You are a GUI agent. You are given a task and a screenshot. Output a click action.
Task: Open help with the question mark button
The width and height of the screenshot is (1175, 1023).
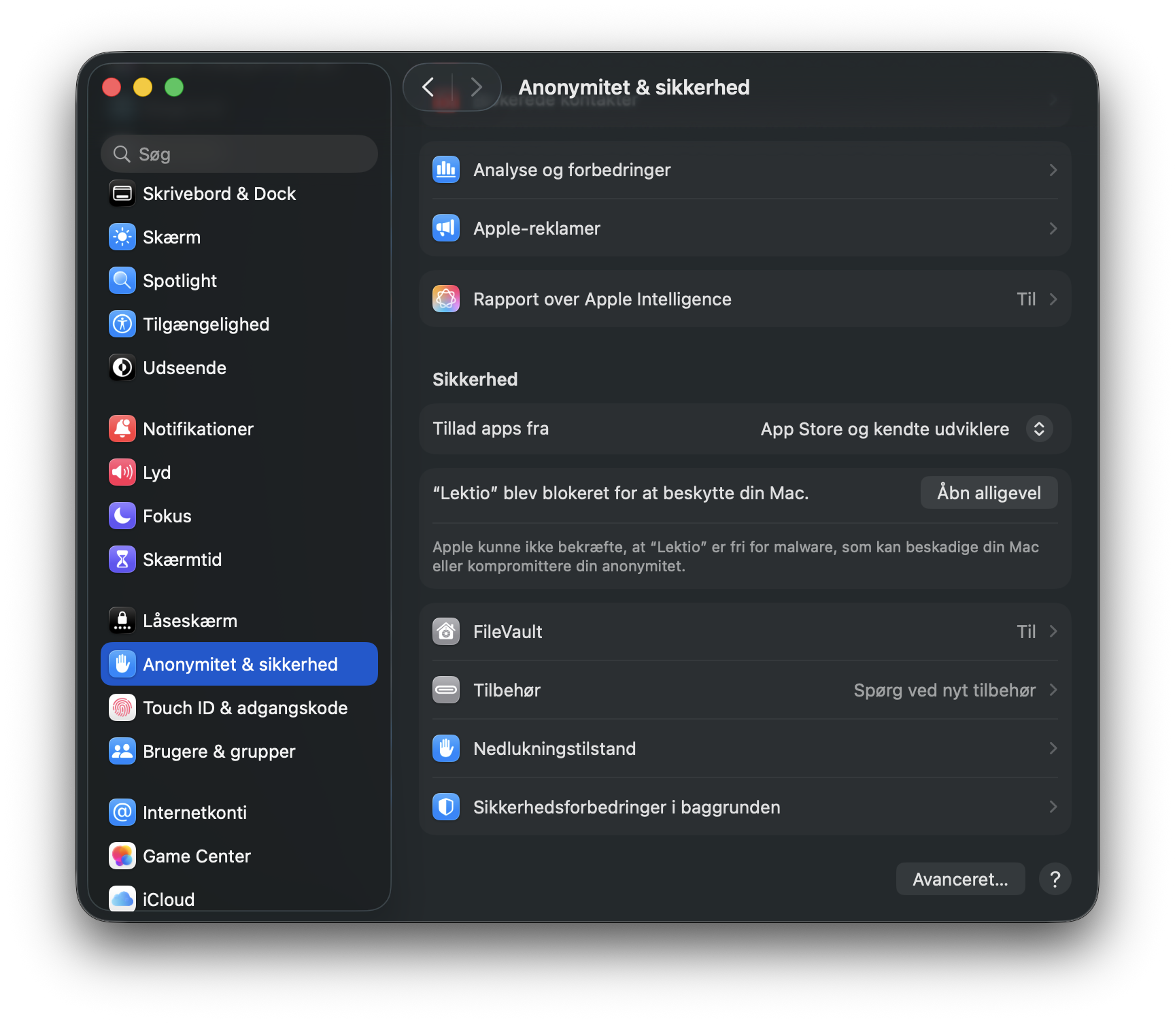(1055, 879)
